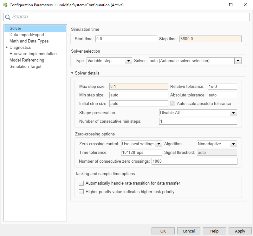Click the Stop time input field
Image resolution: width=253 pixels, height=236 pixels.
click(210, 39)
